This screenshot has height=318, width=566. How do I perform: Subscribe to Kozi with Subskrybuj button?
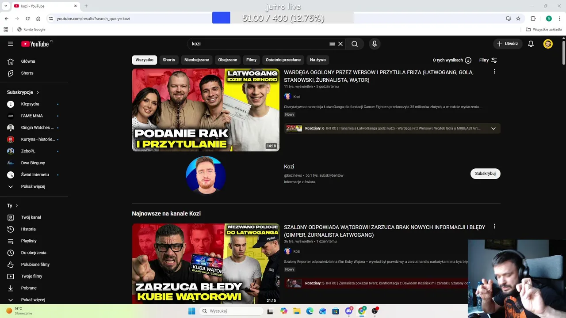tap(485, 174)
